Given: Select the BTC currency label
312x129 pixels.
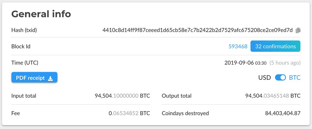Looking at the screenshot, I should point(295,77).
